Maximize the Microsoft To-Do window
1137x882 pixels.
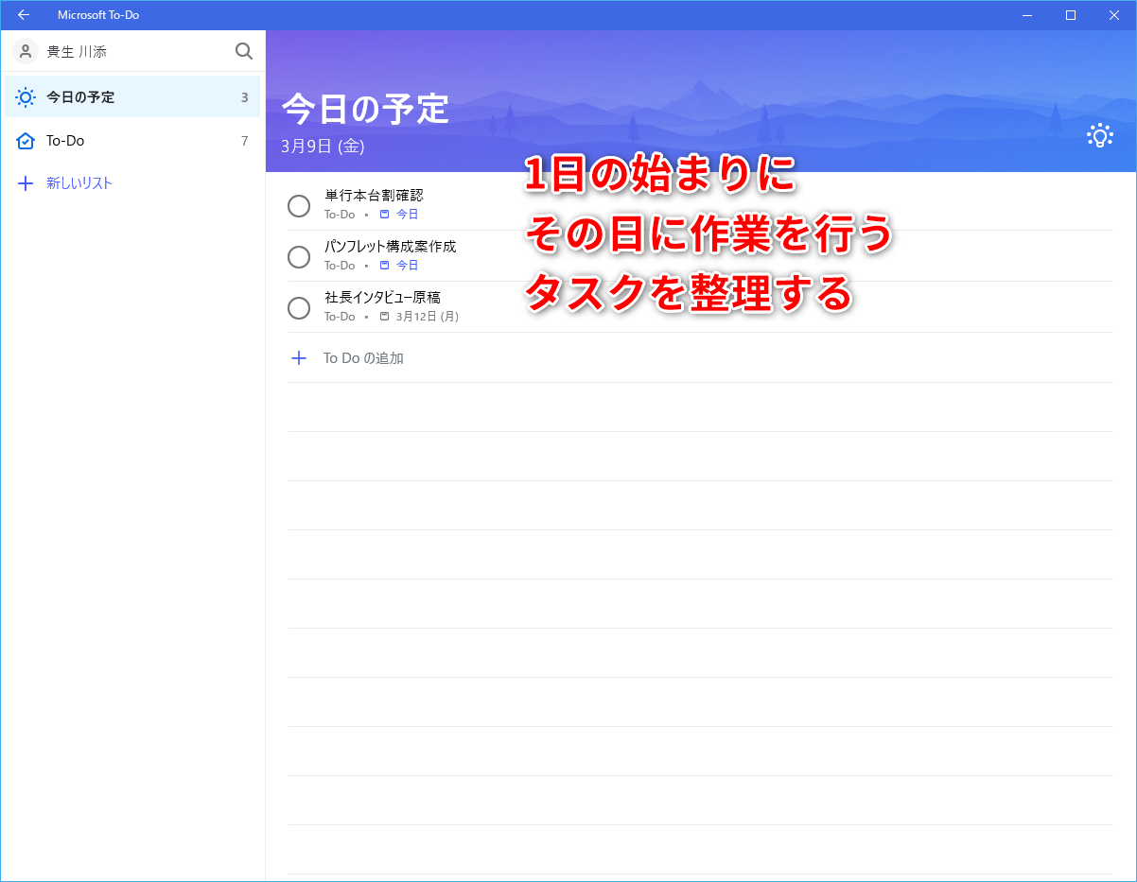coord(1071,15)
